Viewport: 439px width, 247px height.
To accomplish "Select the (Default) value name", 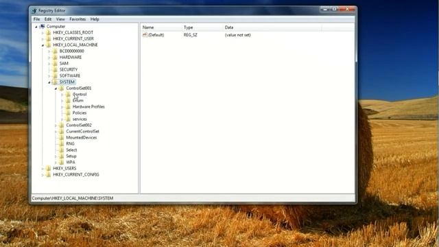I will click(156, 35).
